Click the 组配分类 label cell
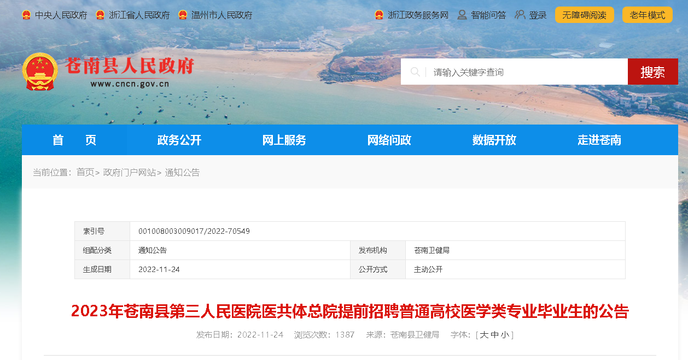 tap(102, 250)
